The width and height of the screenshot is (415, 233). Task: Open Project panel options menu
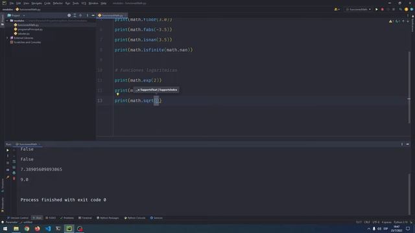coord(88,16)
